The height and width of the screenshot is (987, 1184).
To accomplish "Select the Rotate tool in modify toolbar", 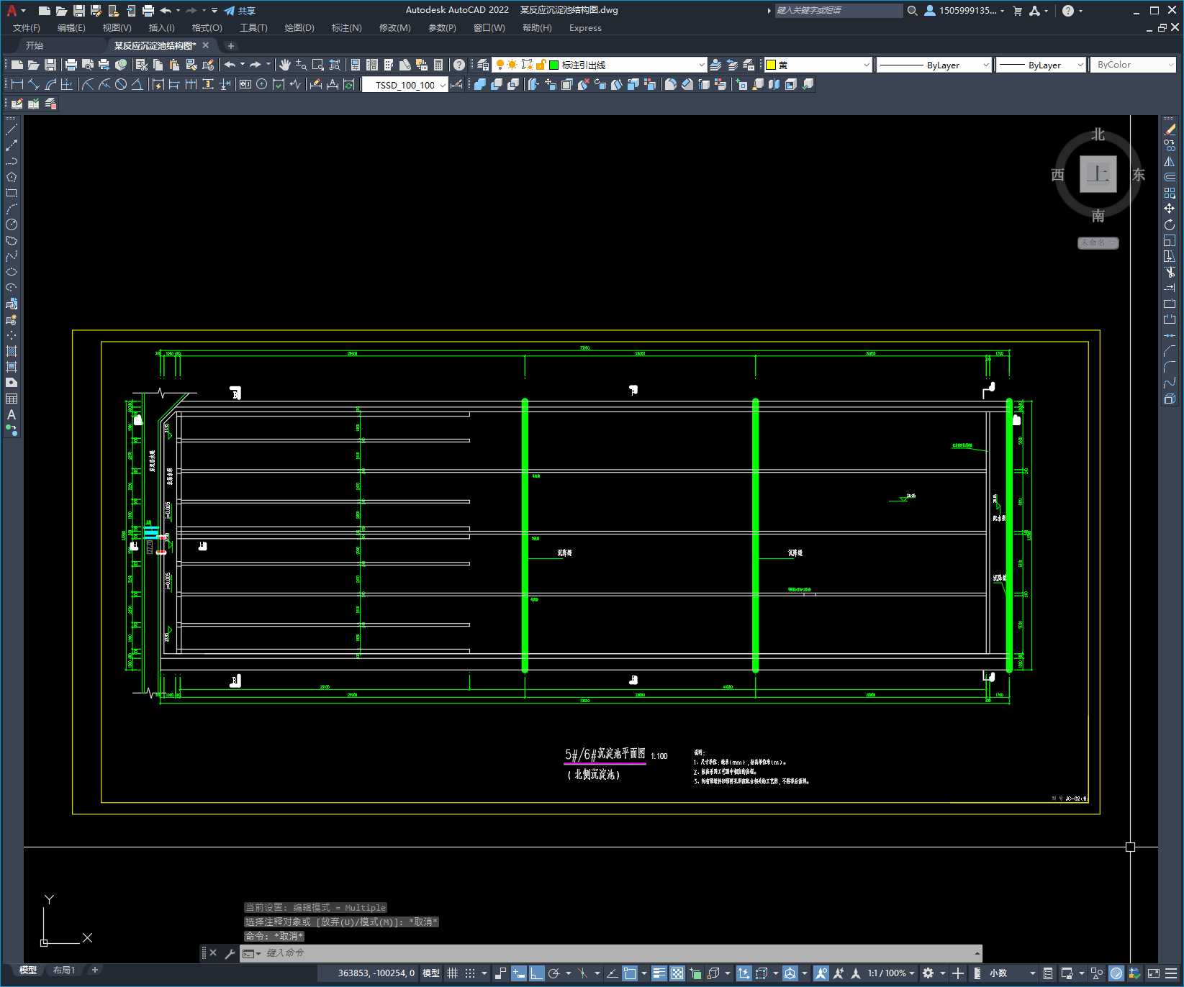I will coord(1170,224).
